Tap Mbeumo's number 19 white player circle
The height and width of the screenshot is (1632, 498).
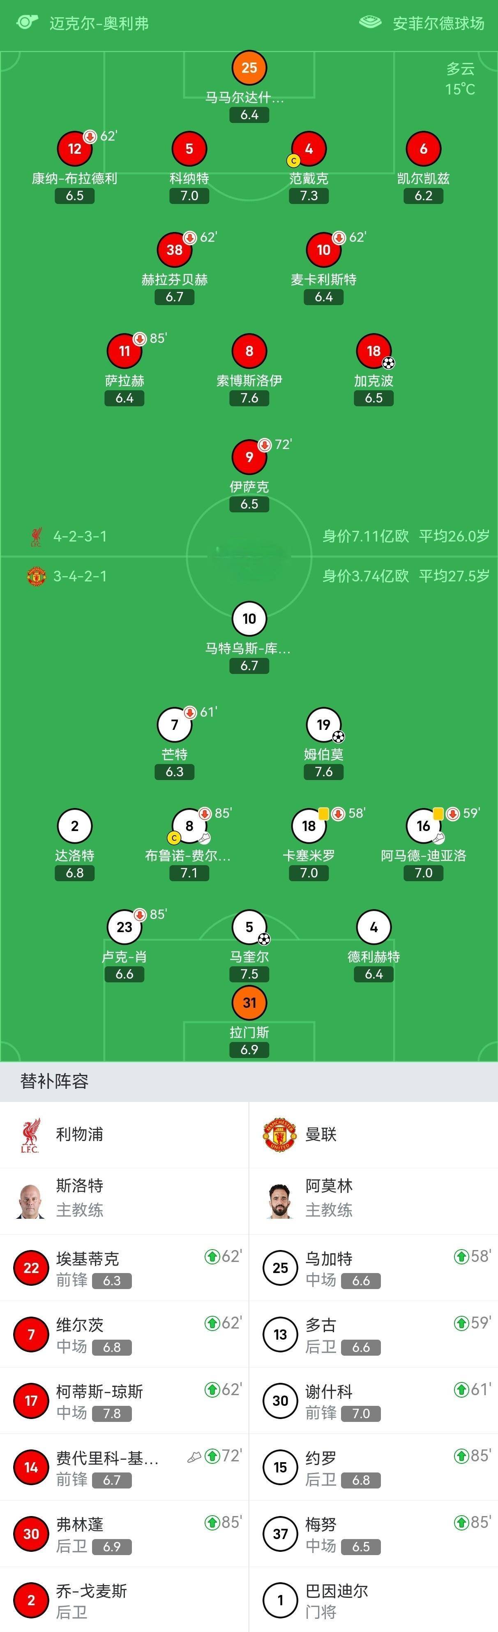(323, 725)
